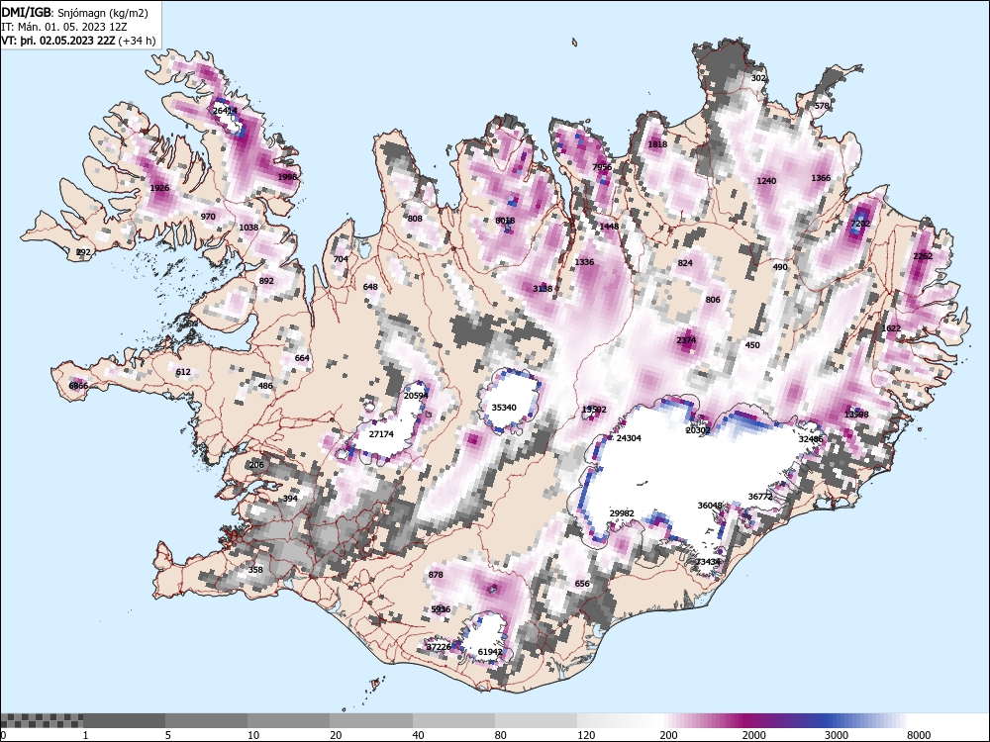Viewport: 990px width, 742px height.
Task: Click the map value 878
Action: point(436,575)
